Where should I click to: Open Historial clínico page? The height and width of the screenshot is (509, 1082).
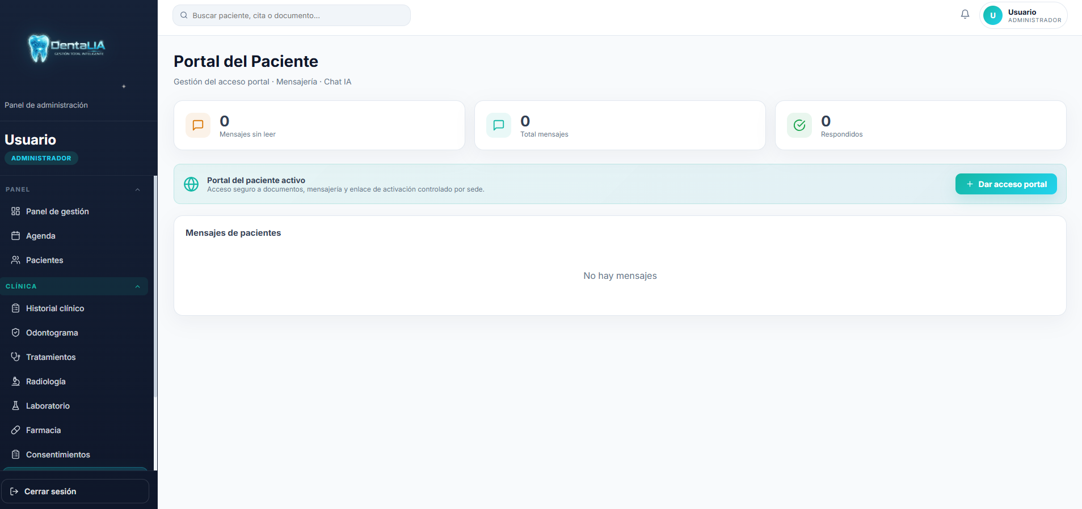(54, 308)
